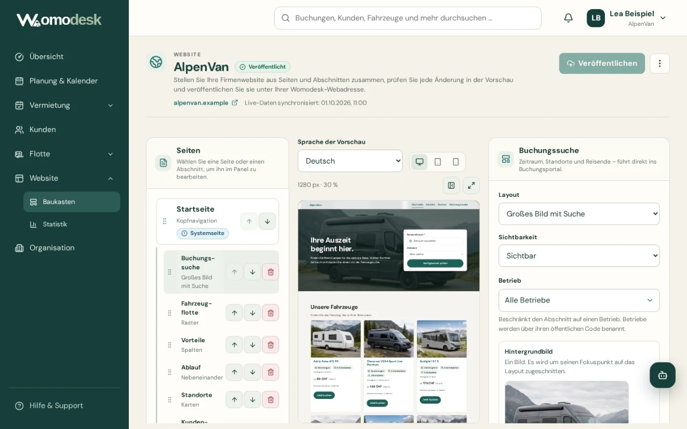
Task: Open Statistik under Website
Action: click(72, 224)
